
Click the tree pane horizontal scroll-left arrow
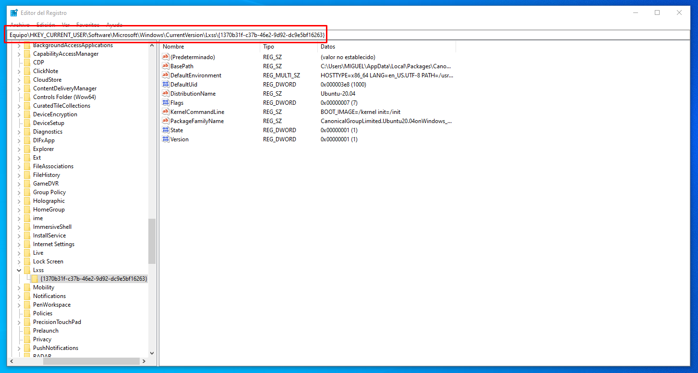12,361
